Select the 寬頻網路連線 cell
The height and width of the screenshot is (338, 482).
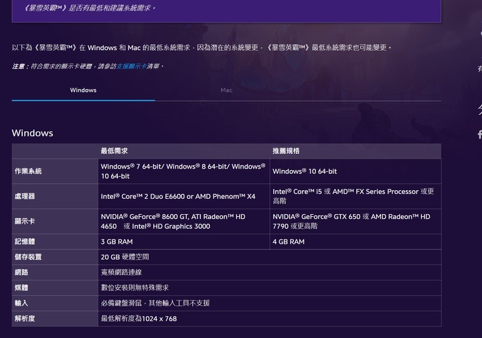270,272
